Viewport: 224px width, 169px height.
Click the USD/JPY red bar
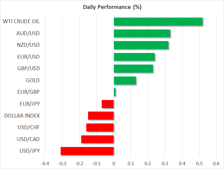point(87,151)
